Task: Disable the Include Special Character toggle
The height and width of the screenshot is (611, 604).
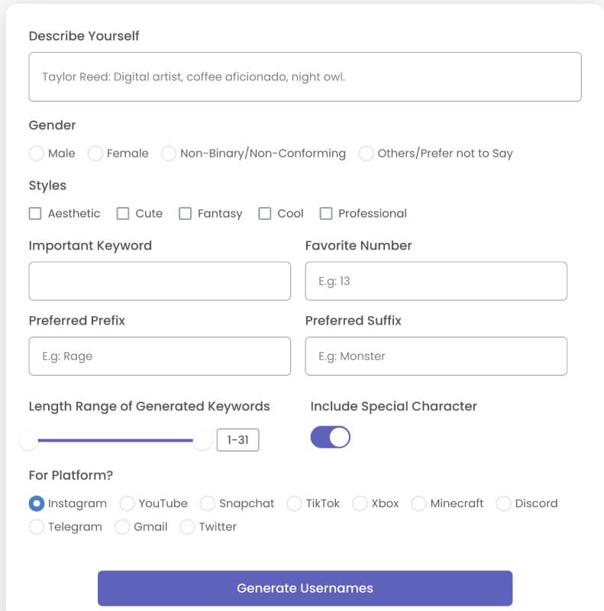Action: [330, 436]
